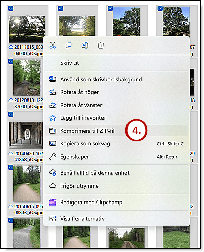
Task: Choose Lägg till i Favoriter
Action: tap(116, 118)
